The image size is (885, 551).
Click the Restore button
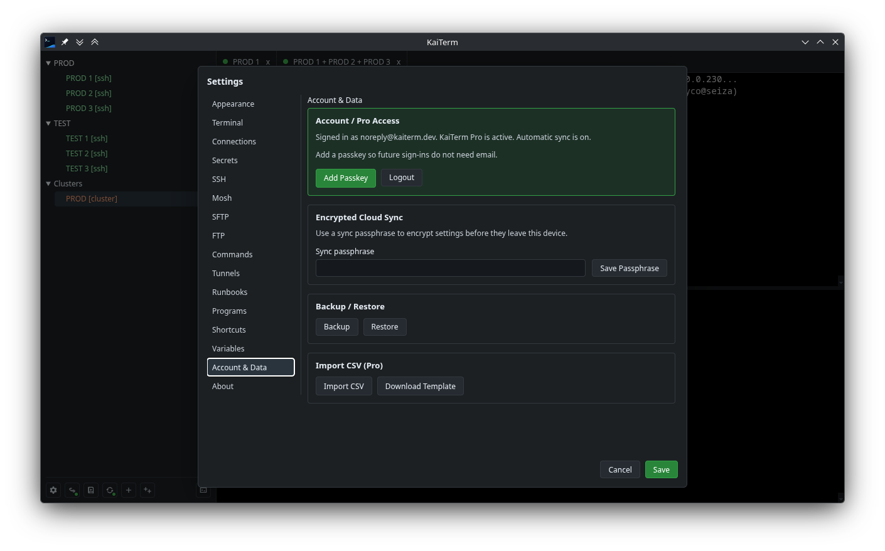pyautogui.click(x=385, y=327)
